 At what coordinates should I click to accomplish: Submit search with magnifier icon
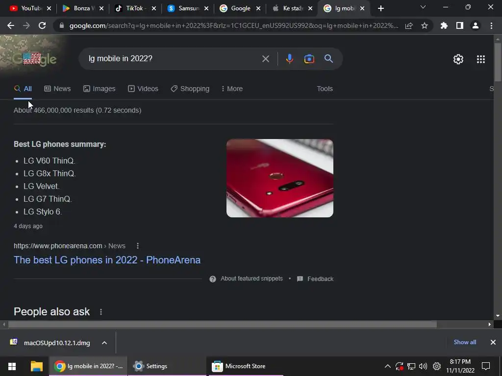329,59
